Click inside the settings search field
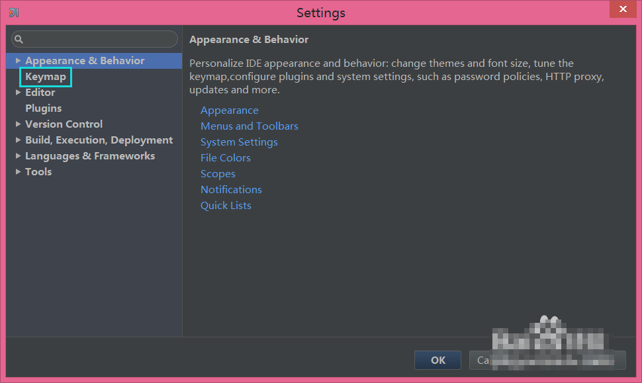This screenshot has height=383, width=642. tap(99, 40)
